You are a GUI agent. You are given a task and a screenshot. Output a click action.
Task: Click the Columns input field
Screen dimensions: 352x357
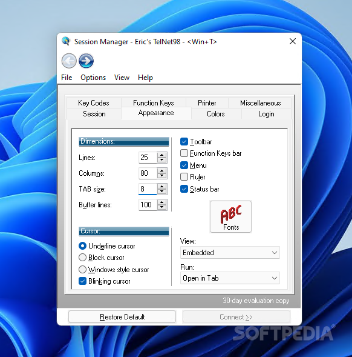pos(148,173)
